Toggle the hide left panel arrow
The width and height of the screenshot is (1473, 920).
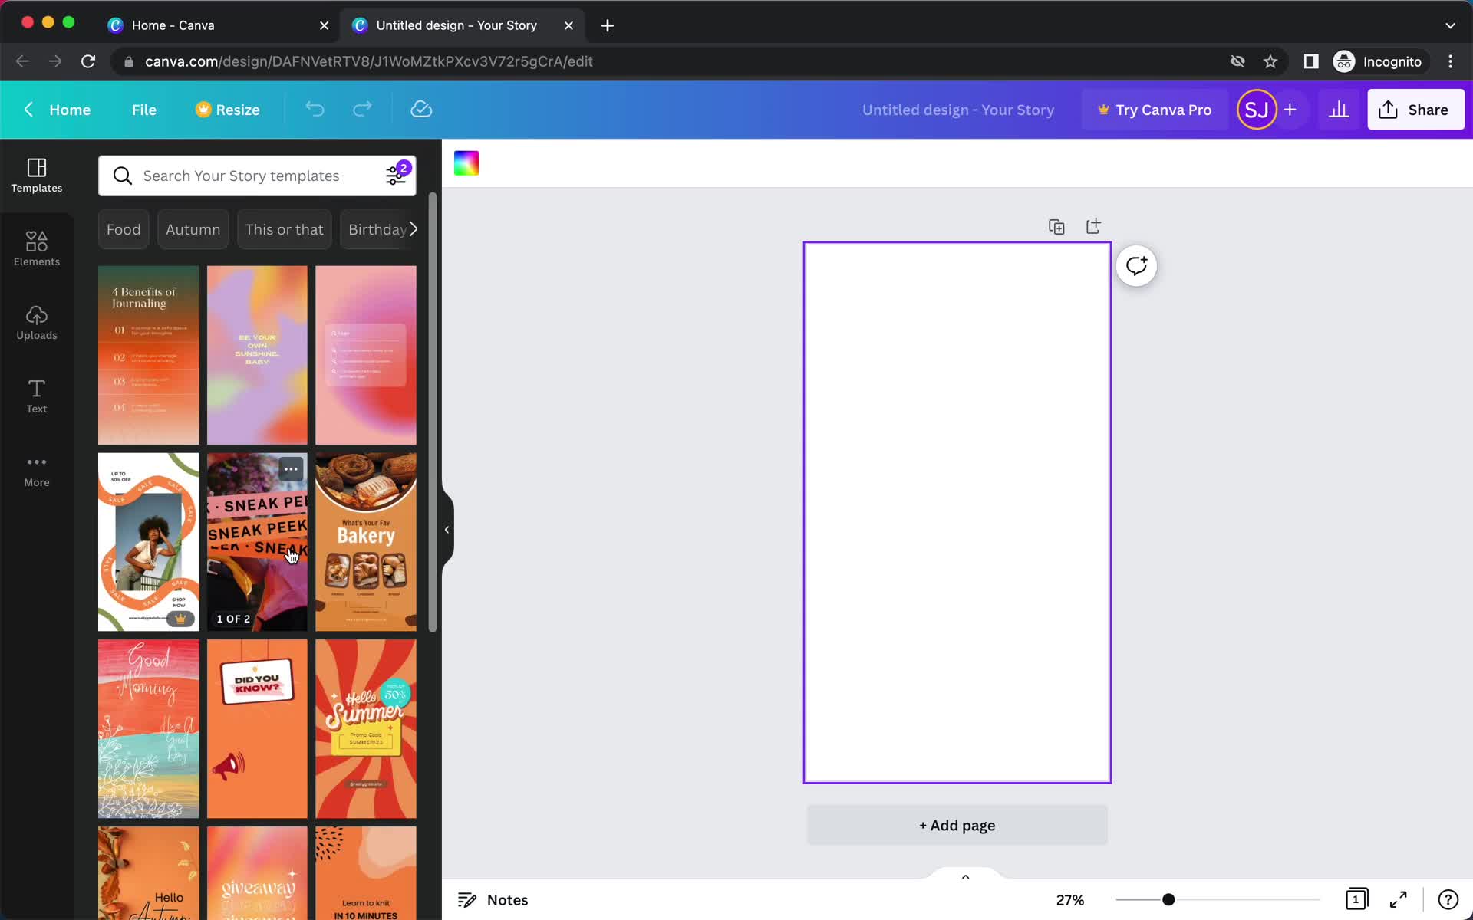click(446, 527)
